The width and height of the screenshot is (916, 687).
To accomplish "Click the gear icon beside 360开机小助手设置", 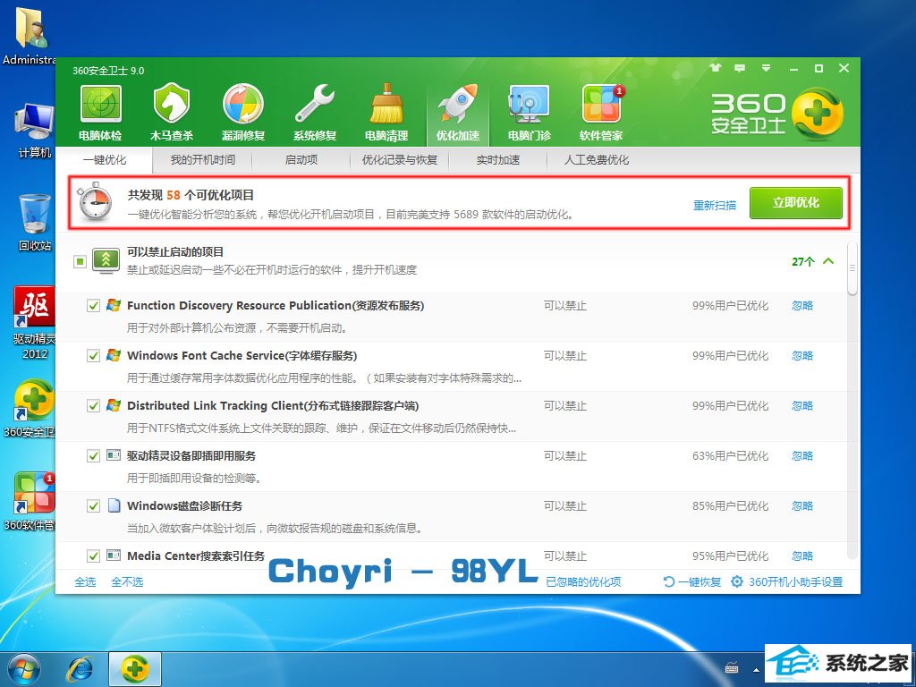I will point(737,581).
